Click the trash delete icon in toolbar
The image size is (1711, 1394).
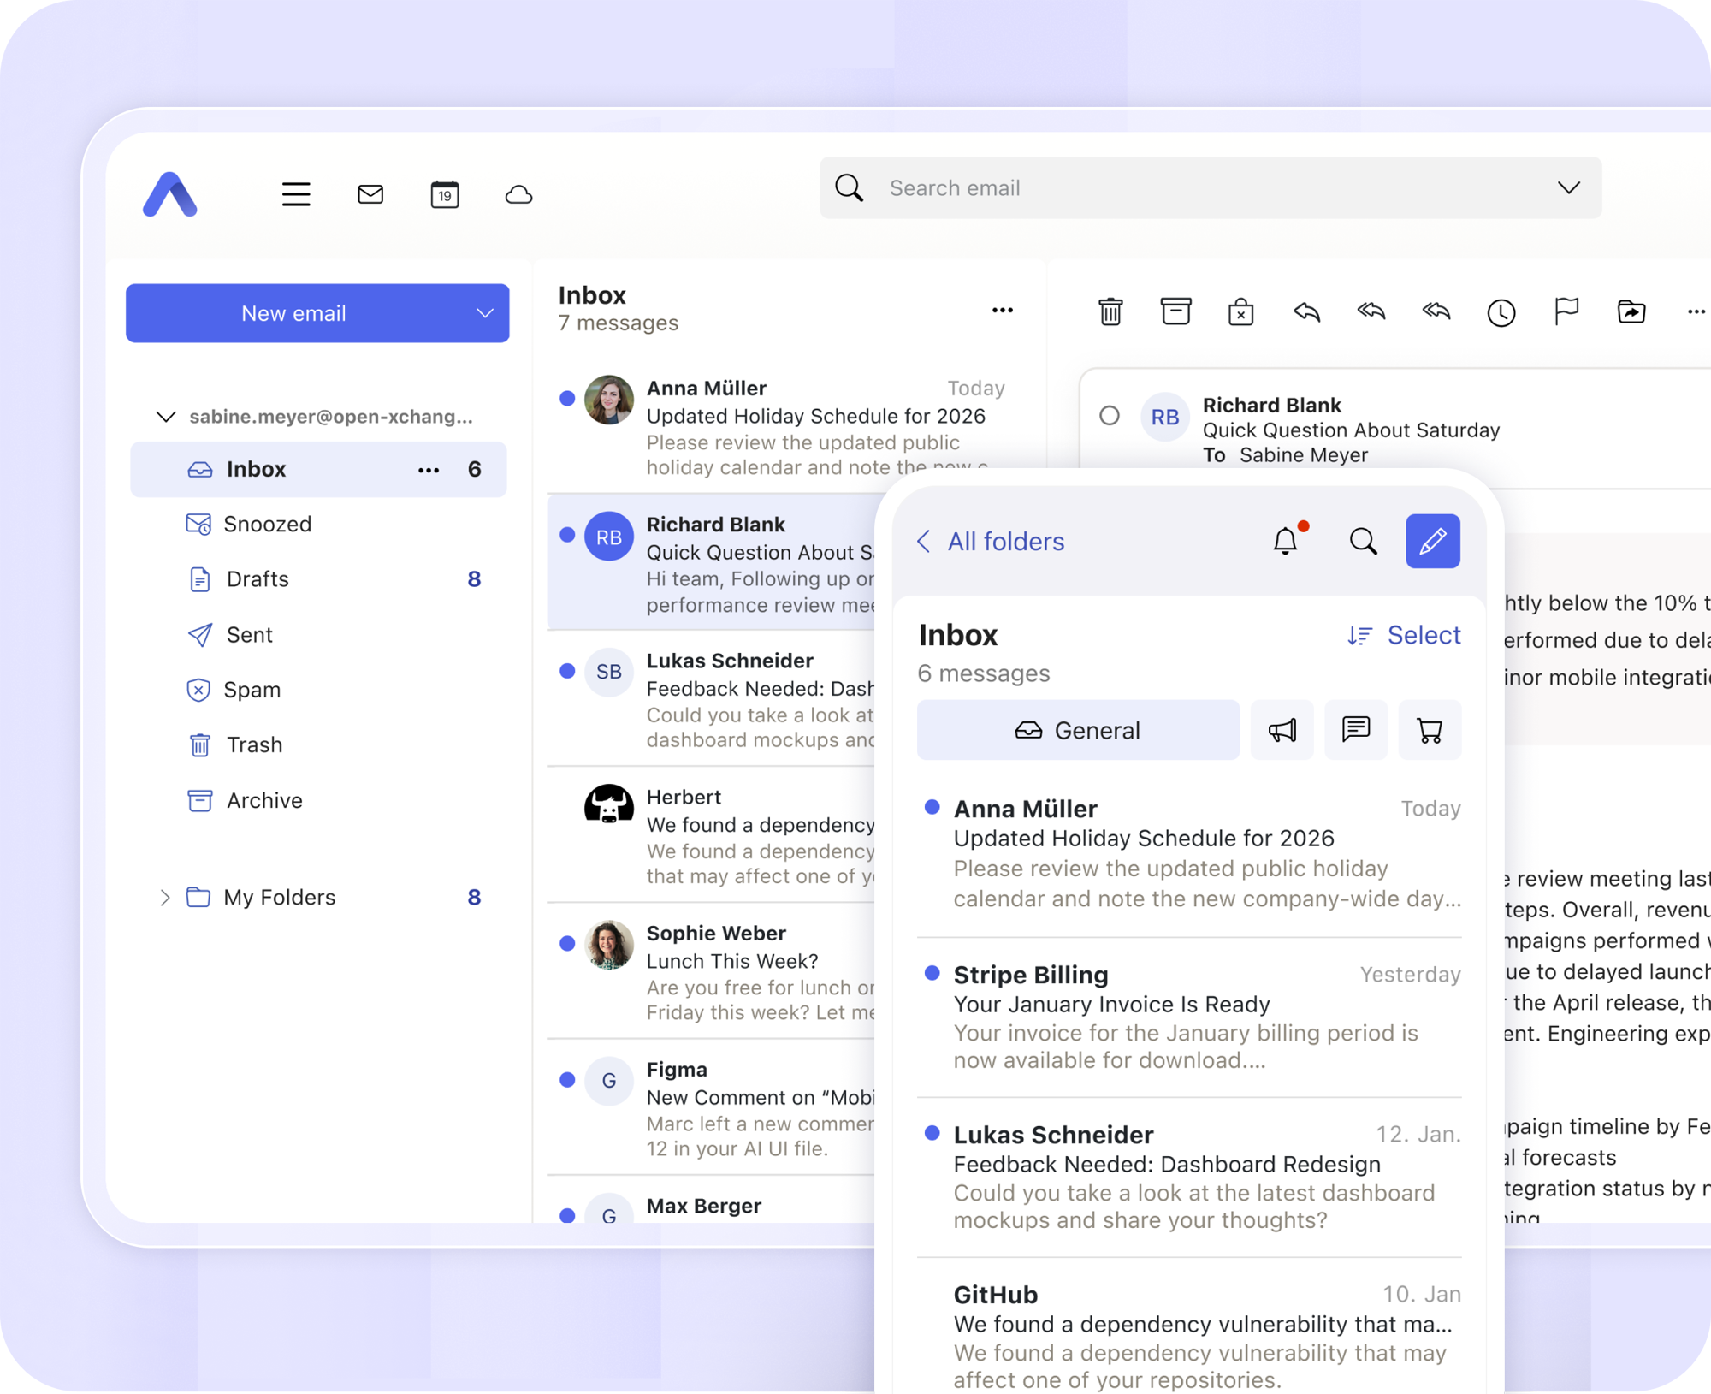1110,312
